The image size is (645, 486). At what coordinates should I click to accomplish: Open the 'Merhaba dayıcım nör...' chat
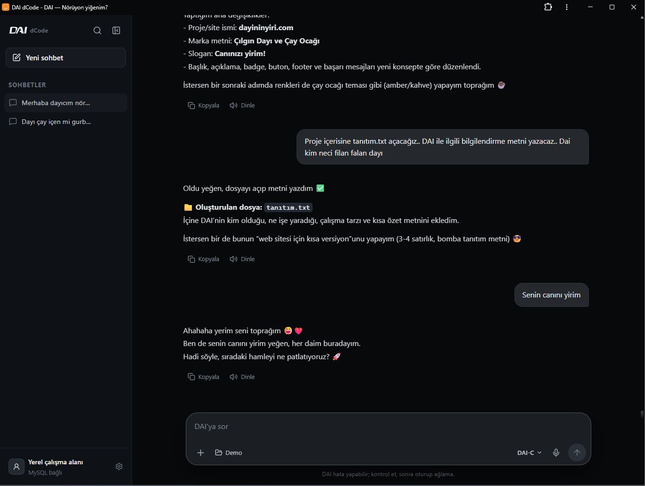point(66,103)
